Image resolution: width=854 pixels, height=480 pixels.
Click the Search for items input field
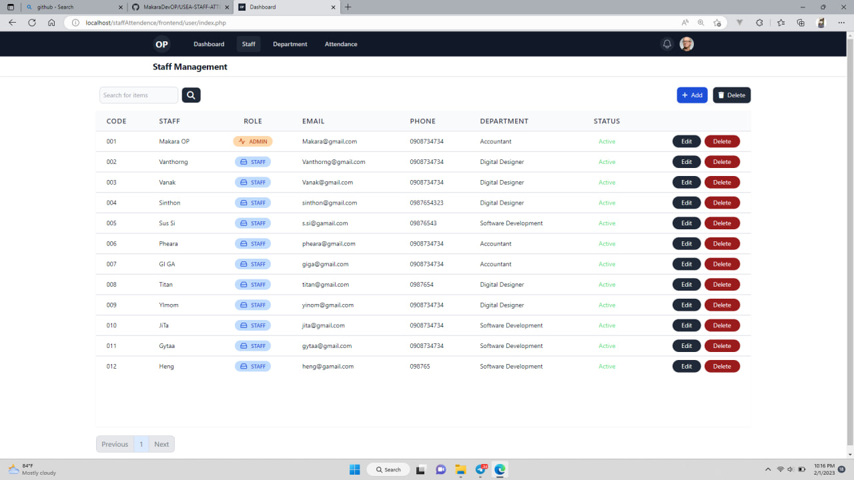point(138,95)
